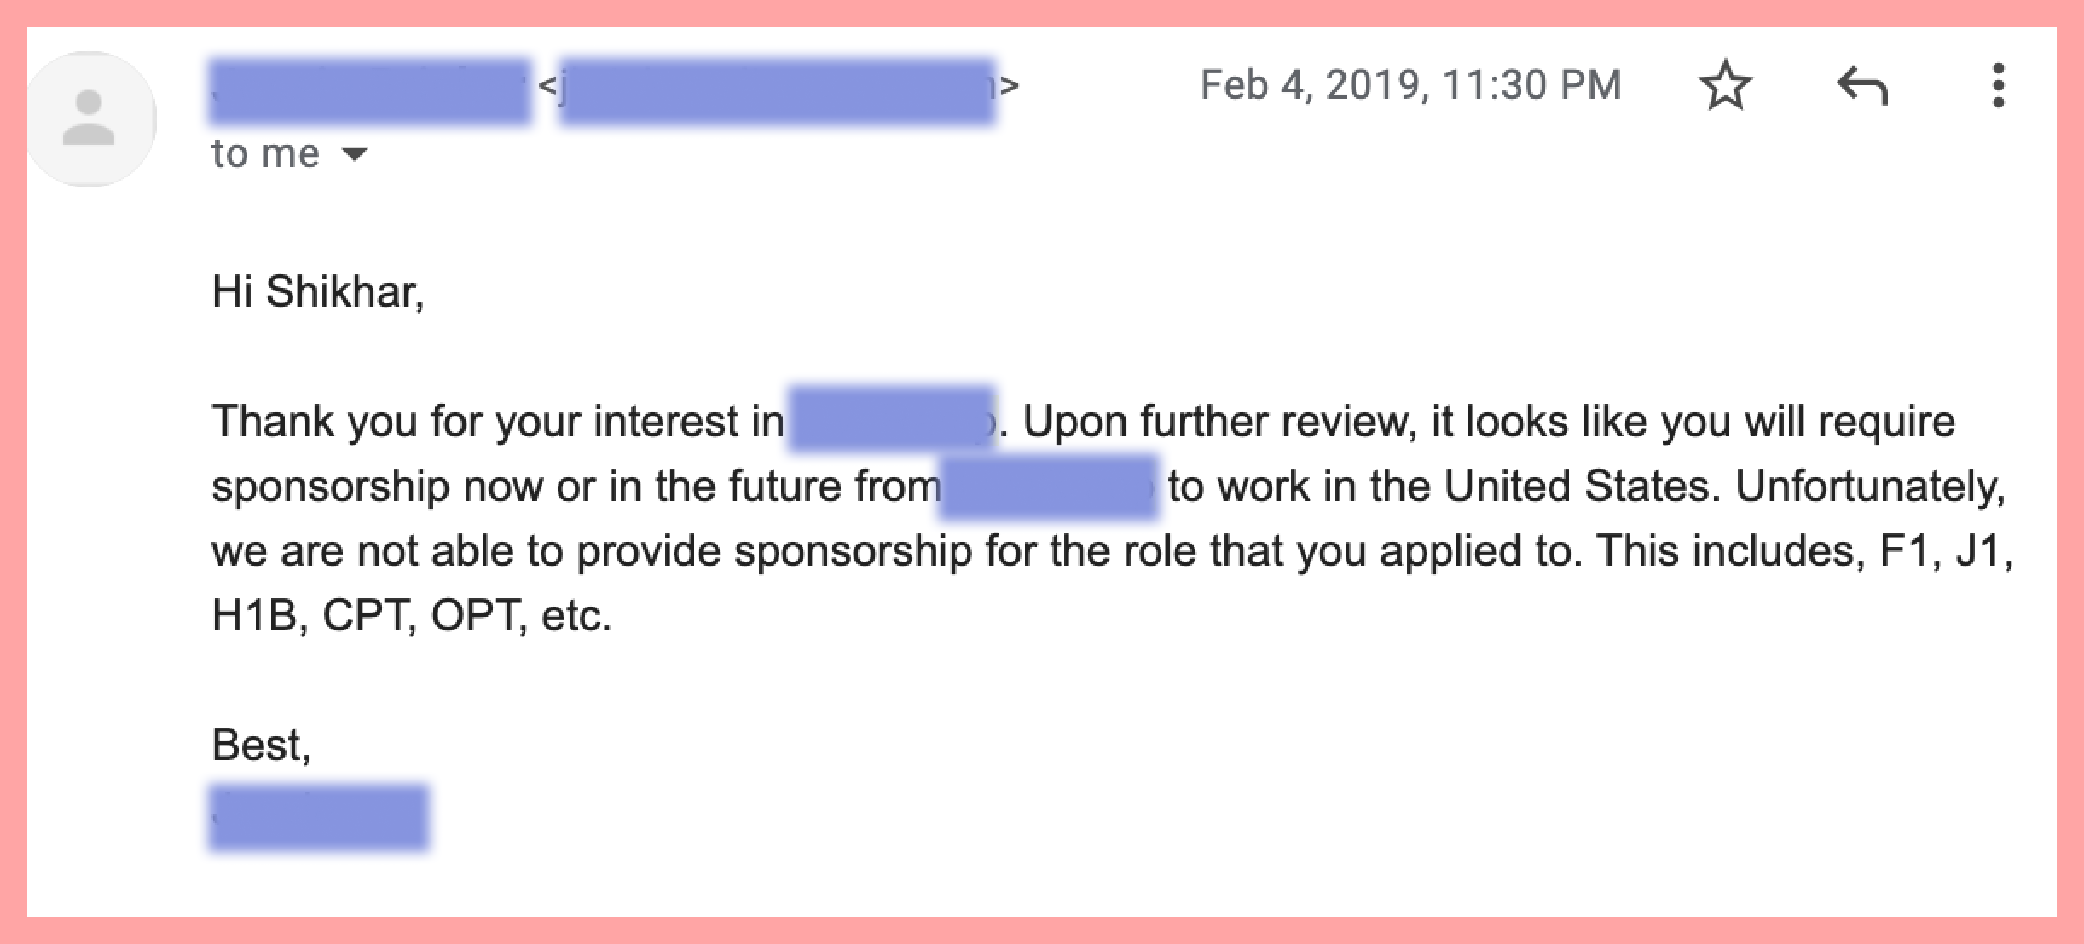Select the blurred sender name in header
The image size is (2084, 944).
coord(371,91)
